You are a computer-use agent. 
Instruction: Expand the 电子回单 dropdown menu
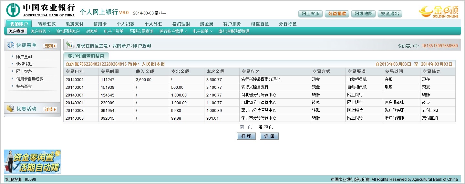click(x=202, y=31)
